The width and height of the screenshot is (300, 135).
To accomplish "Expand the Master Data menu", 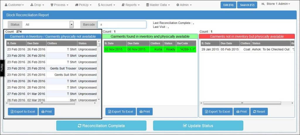I will click(158, 5).
